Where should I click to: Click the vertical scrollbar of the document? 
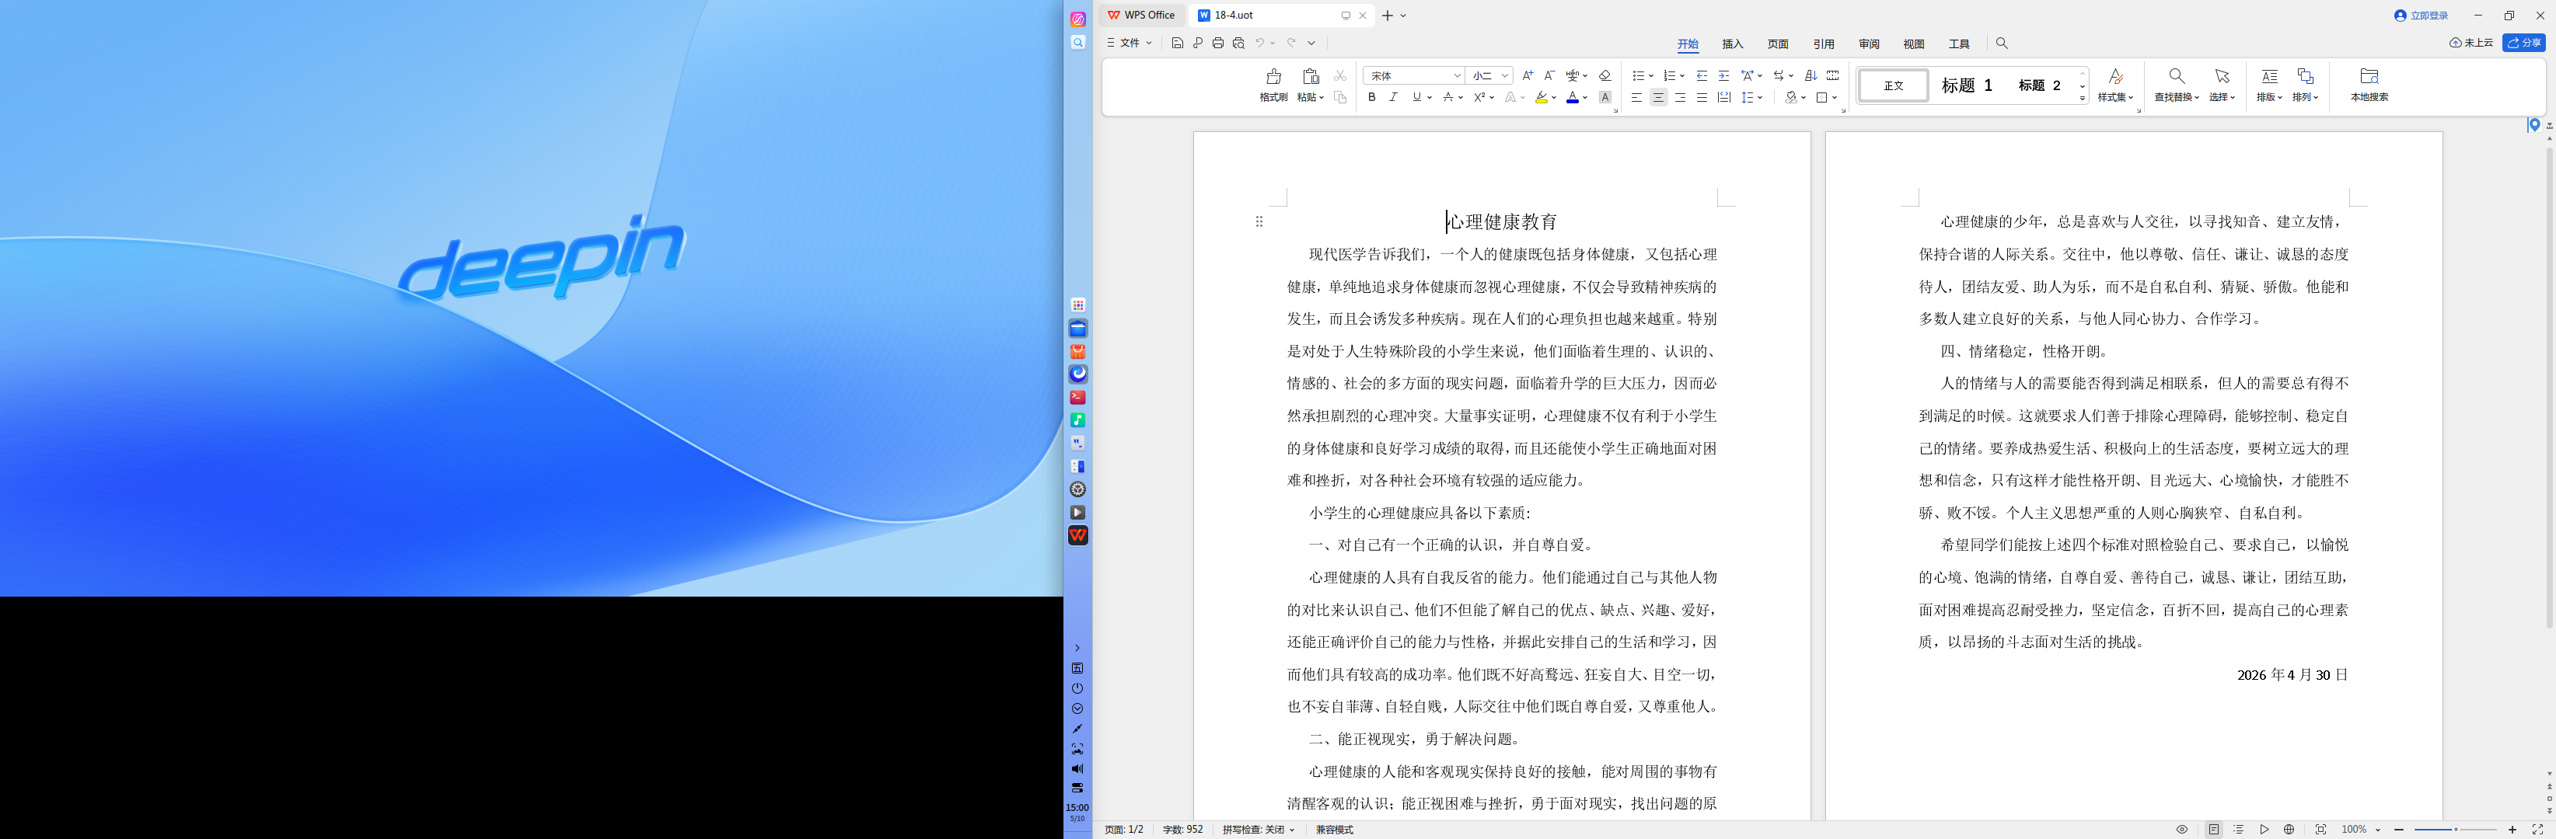[2548, 387]
